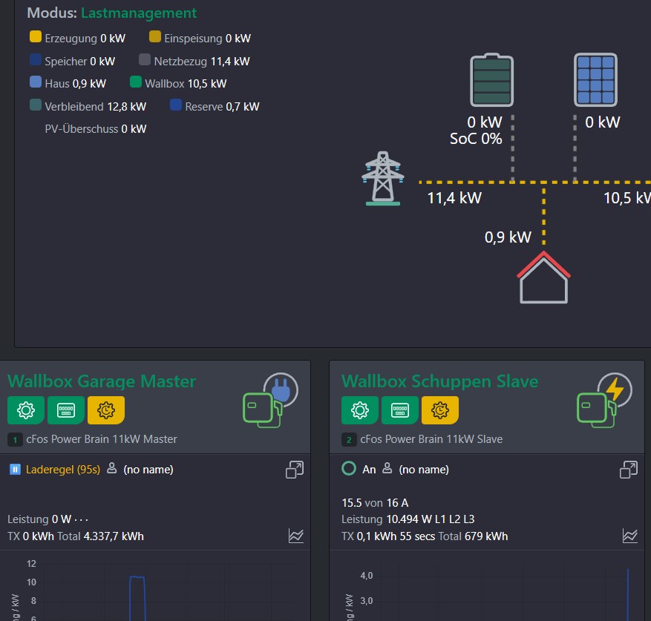651x621 pixels.
Task: Show chart icon for Schuppen Slave
Action: click(629, 536)
